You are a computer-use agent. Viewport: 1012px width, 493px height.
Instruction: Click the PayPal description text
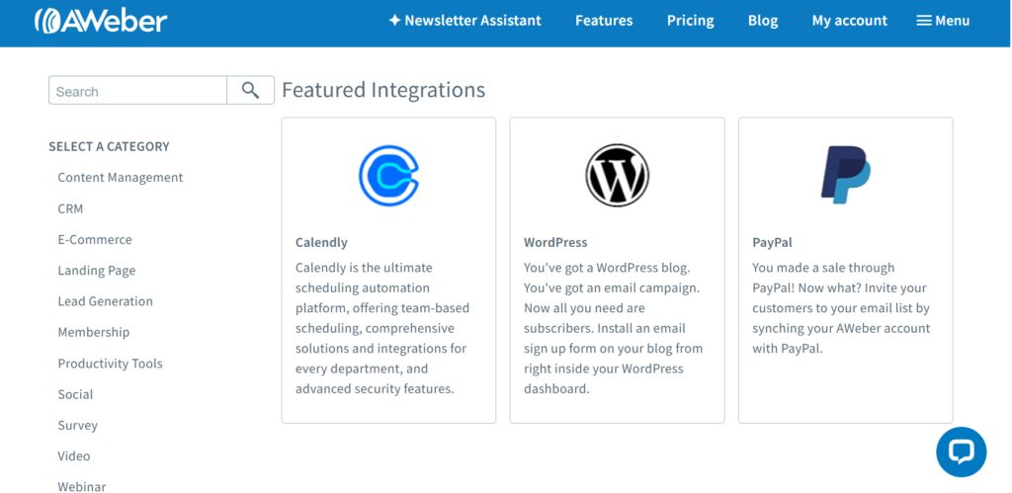(842, 308)
